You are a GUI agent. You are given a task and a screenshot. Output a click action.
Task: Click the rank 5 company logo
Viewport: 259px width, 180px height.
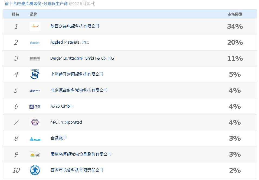point(35,91)
